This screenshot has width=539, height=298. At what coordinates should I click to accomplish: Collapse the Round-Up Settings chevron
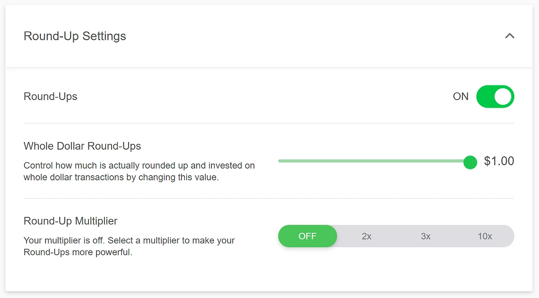click(x=510, y=36)
